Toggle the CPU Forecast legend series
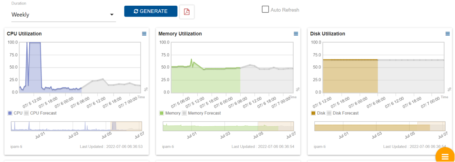455x162 pixels. (x=40, y=113)
